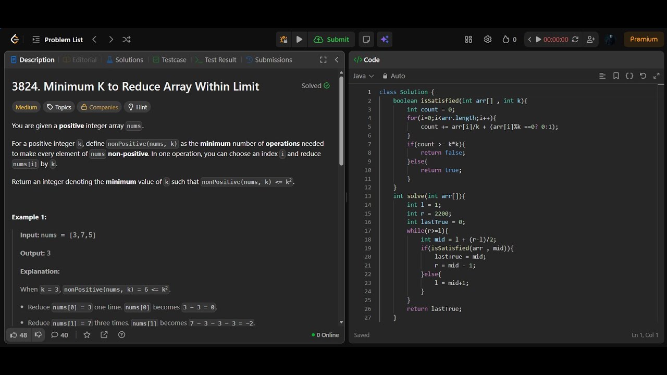Image resolution: width=667 pixels, height=375 pixels.
Task: Open the 40 comments section
Action: (59, 335)
